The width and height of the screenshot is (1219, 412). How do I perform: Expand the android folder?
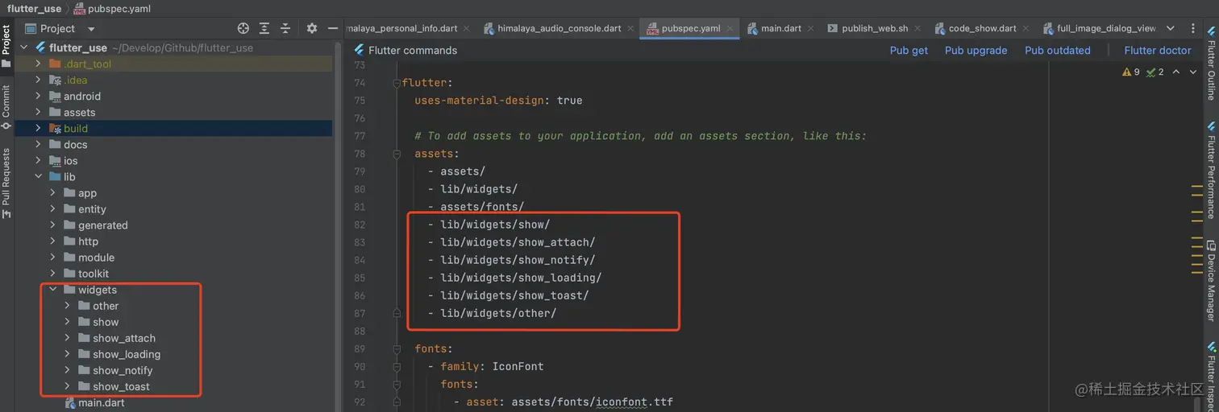[38, 96]
